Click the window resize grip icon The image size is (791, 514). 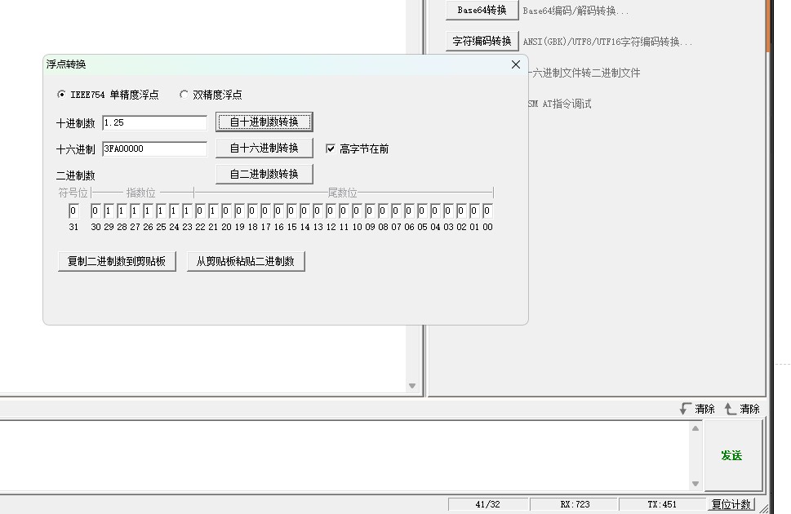pyautogui.click(x=764, y=508)
